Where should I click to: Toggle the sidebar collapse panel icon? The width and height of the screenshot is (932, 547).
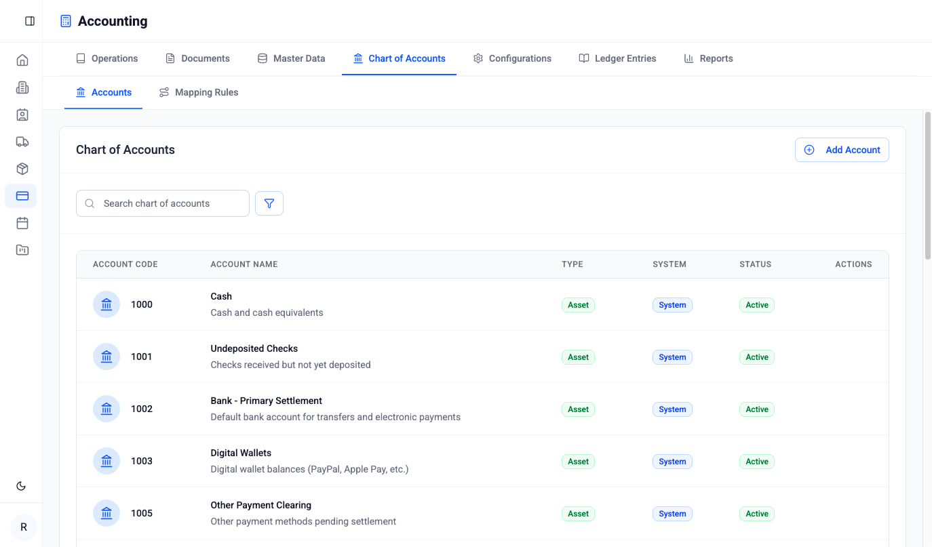[30, 21]
